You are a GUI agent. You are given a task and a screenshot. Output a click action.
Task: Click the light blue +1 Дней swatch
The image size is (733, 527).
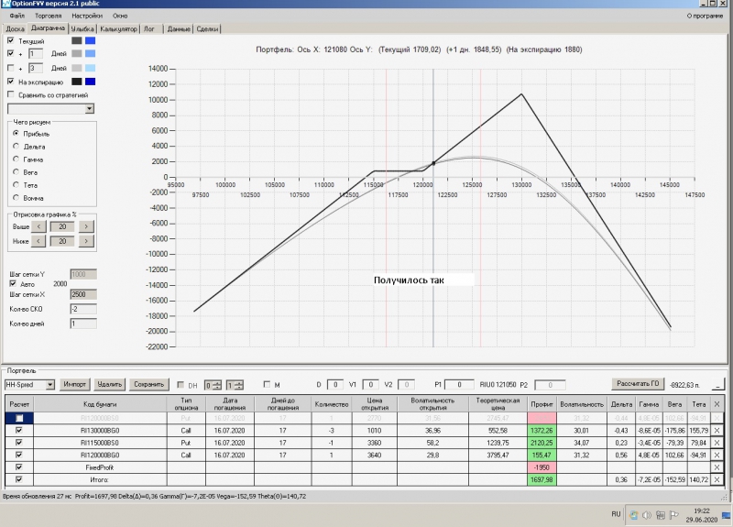pos(90,53)
